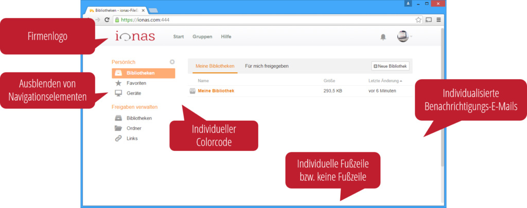Select the Bibliotheken browser tab
Viewport: 527px width, 208px height.
tap(117, 10)
